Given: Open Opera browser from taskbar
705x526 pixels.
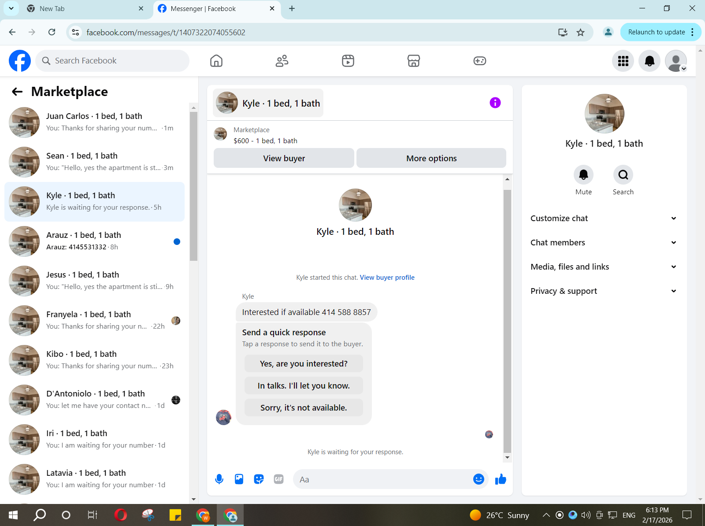Looking at the screenshot, I should pos(120,515).
